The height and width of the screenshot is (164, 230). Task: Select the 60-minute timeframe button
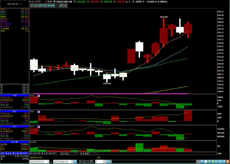click(53, 5)
